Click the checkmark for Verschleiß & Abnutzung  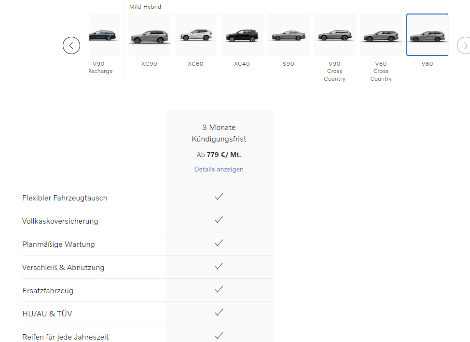click(x=219, y=266)
